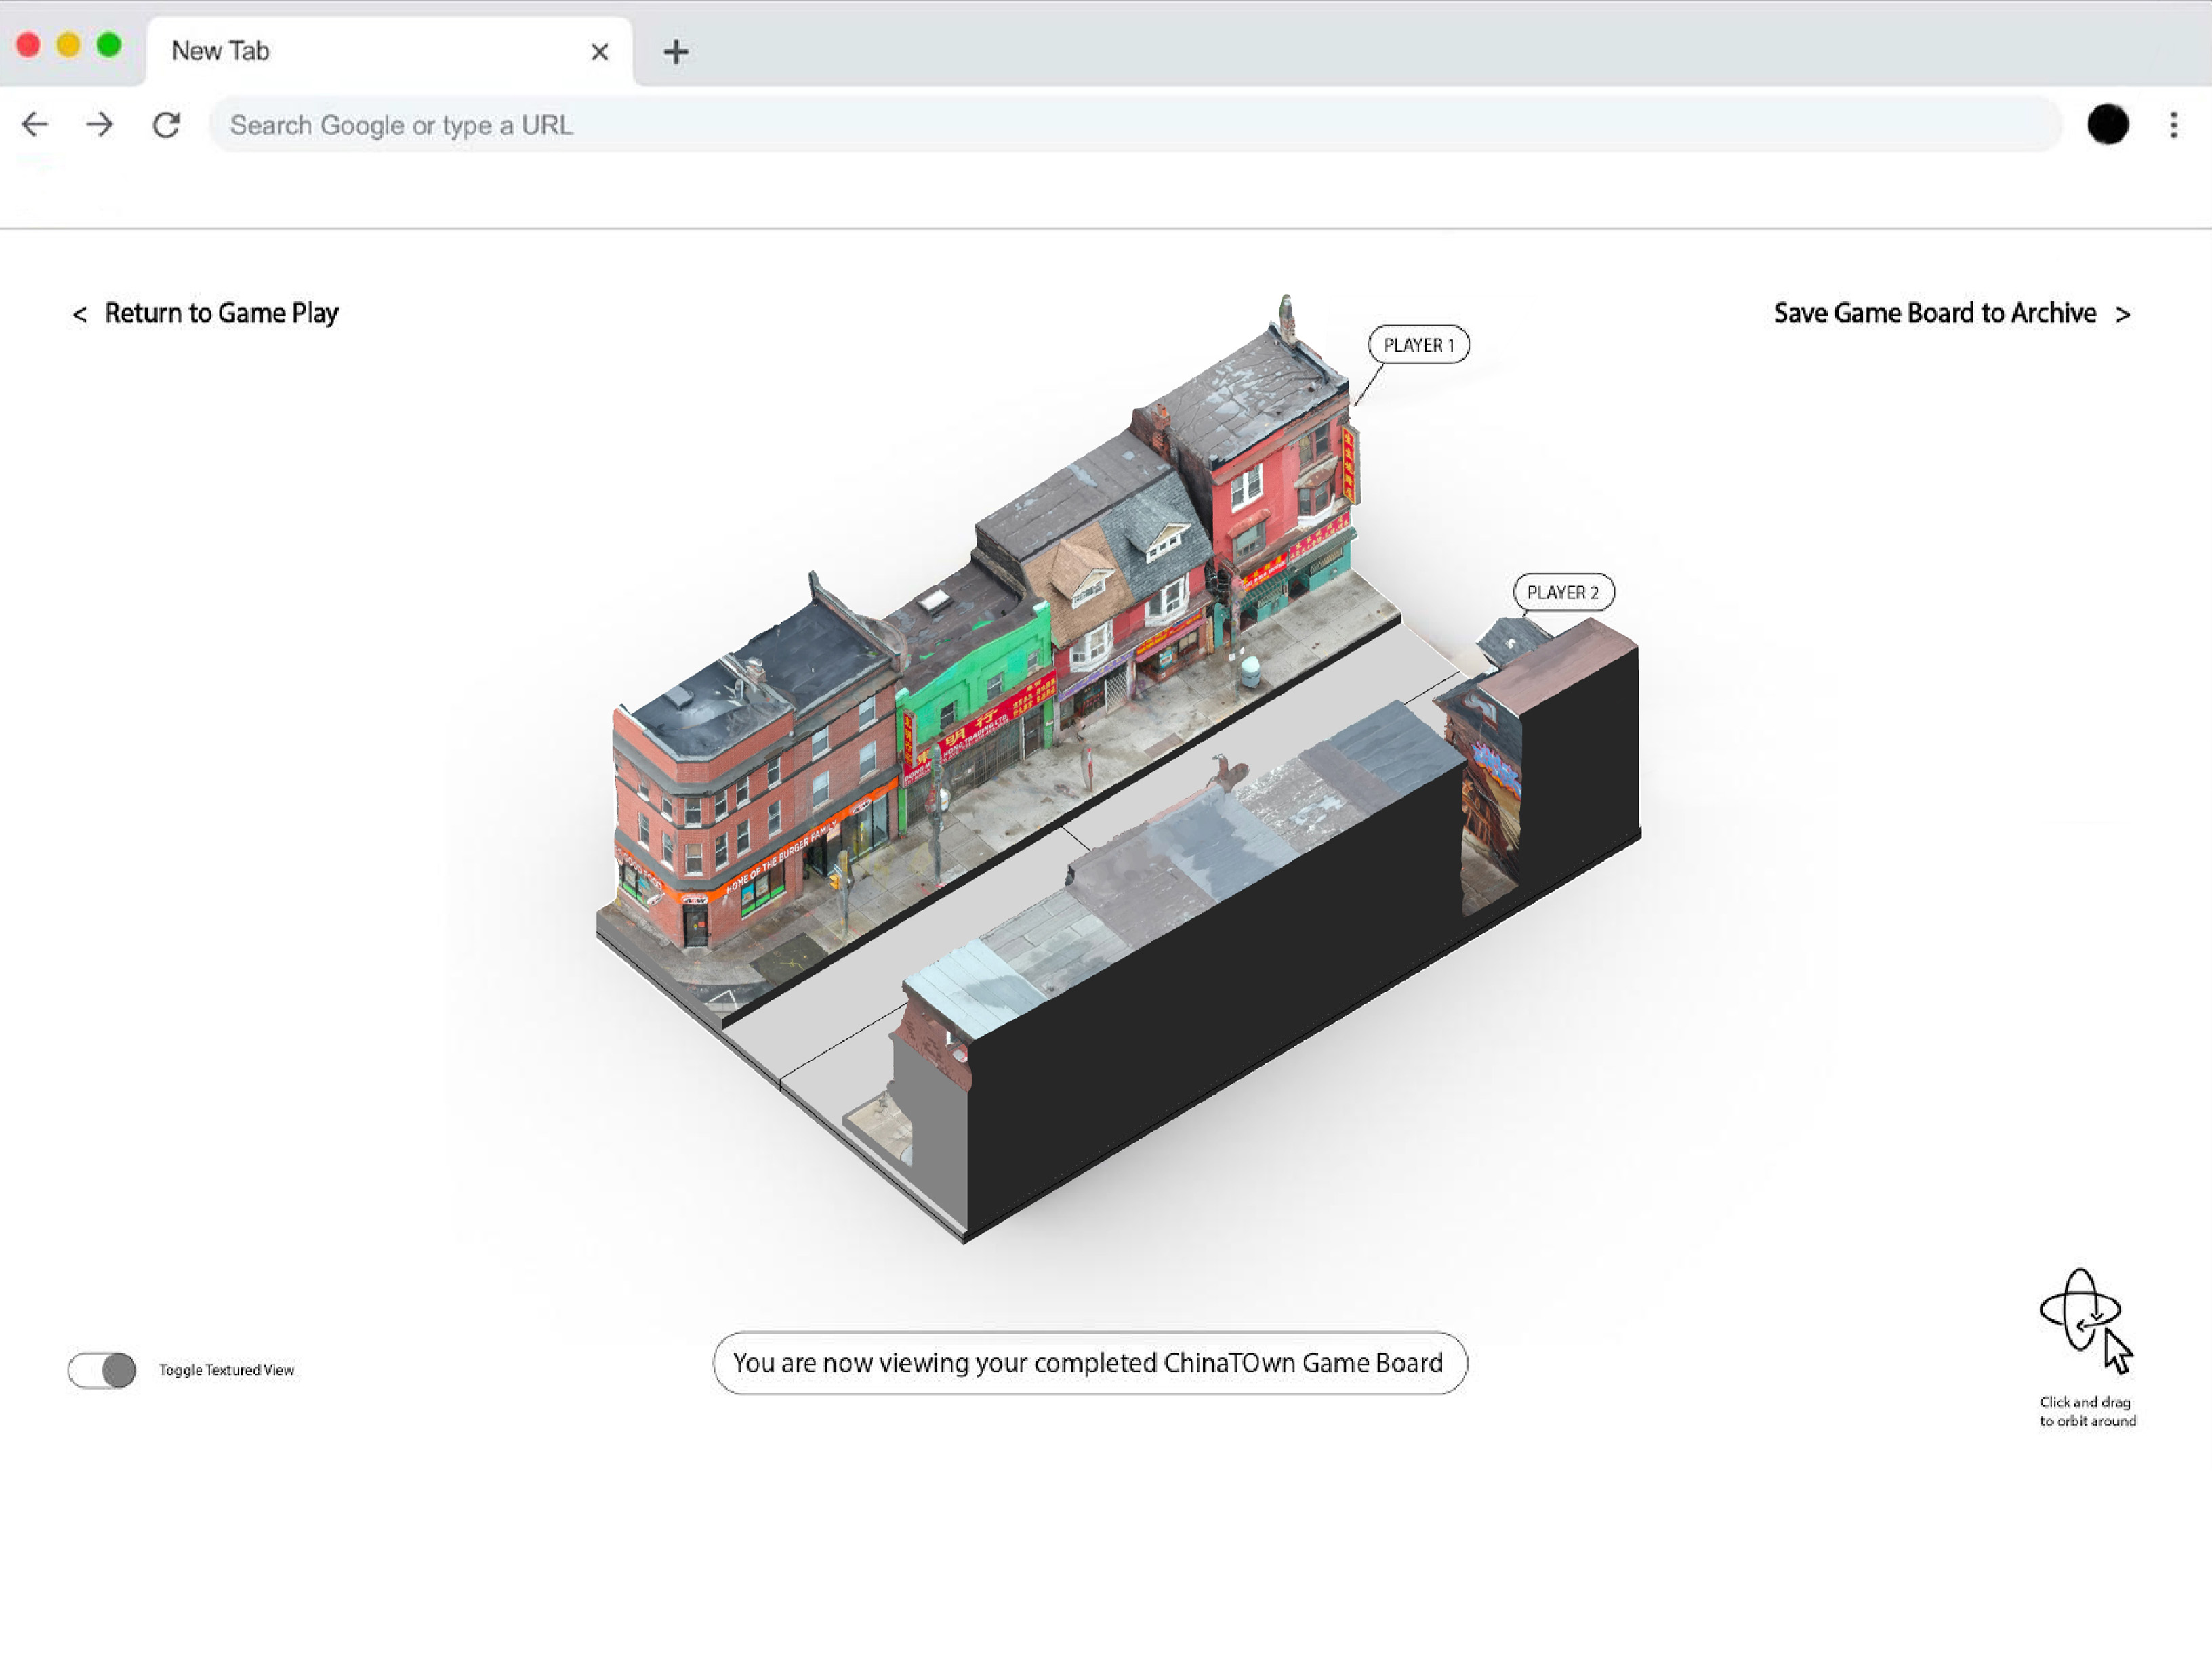Select the PLAYER 2 label bubble
Viewport: 2212px width, 1656px height.
(x=1562, y=593)
